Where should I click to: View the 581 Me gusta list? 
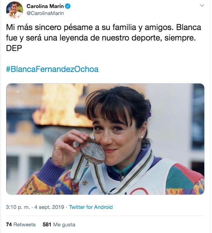point(59,224)
